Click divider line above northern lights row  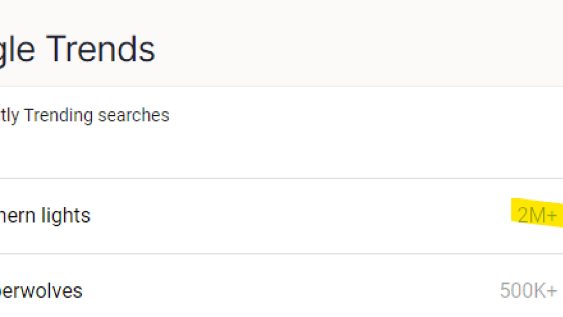281,178
